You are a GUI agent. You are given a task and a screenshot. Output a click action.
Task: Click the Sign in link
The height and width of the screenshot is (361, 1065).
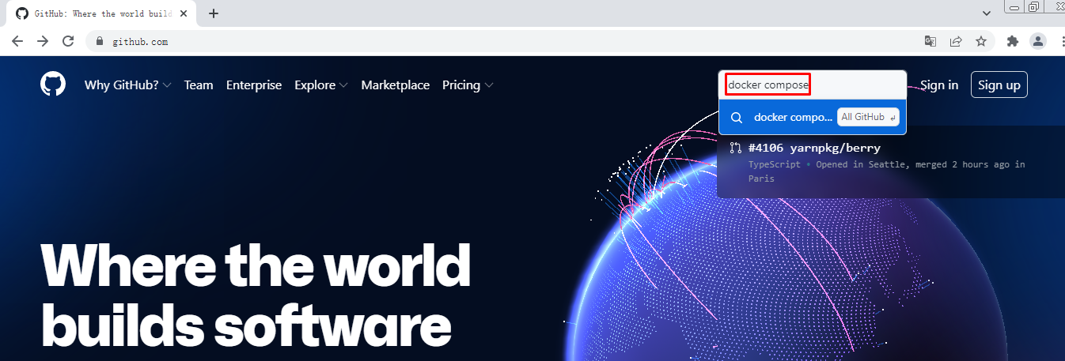coord(939,85)
